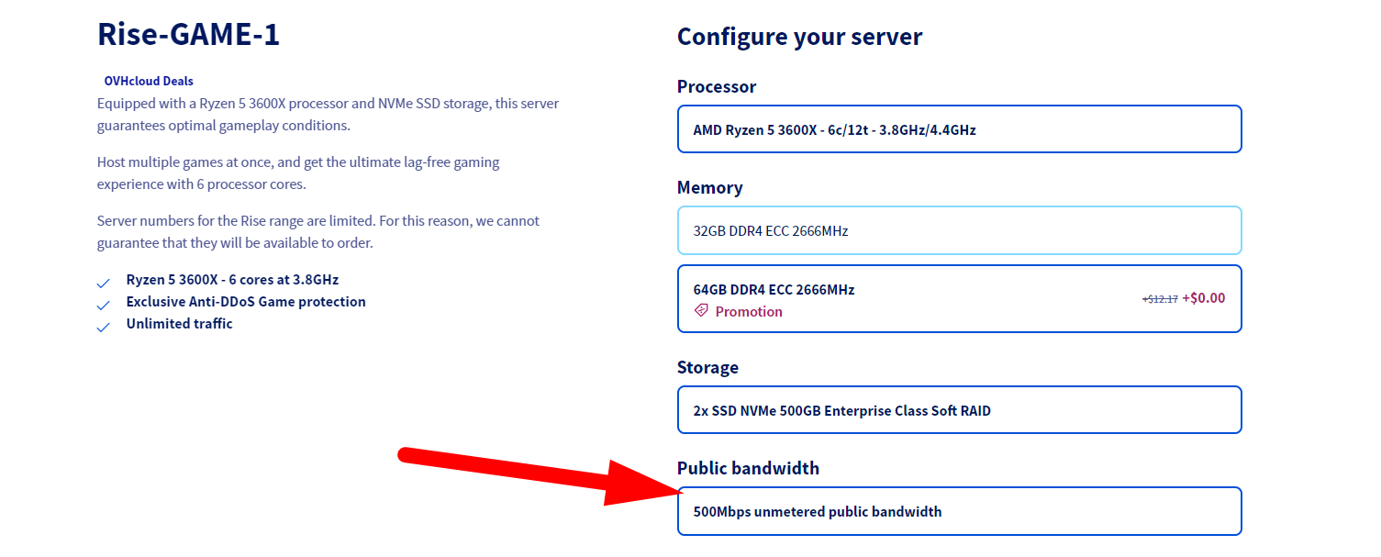Screen dimensions: 1381x557
Task: Select the 32GB DDR4 ECC 2666MHz memory option
Action: click(959, 230)
